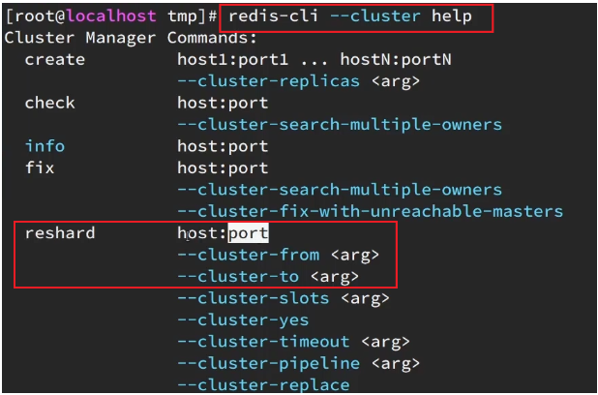
Task: Click the 'check' command entry
Action: 50,103
